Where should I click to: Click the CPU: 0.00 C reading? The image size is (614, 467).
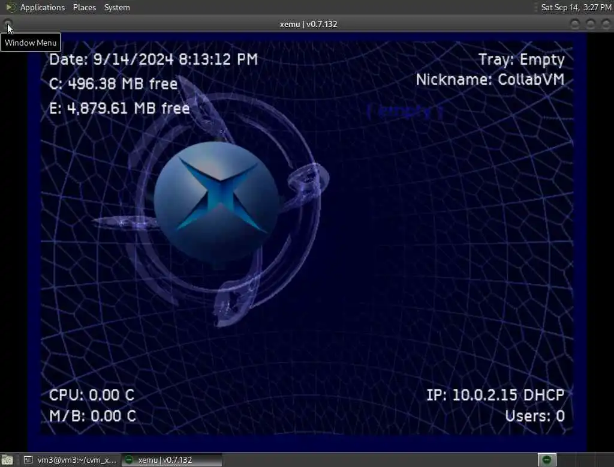[x=92, y=395]
